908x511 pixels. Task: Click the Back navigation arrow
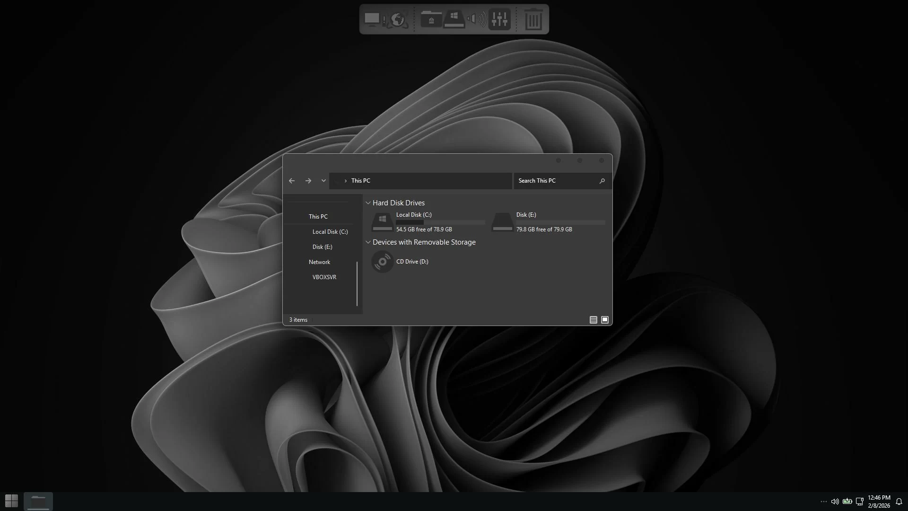tap(292, 181)
